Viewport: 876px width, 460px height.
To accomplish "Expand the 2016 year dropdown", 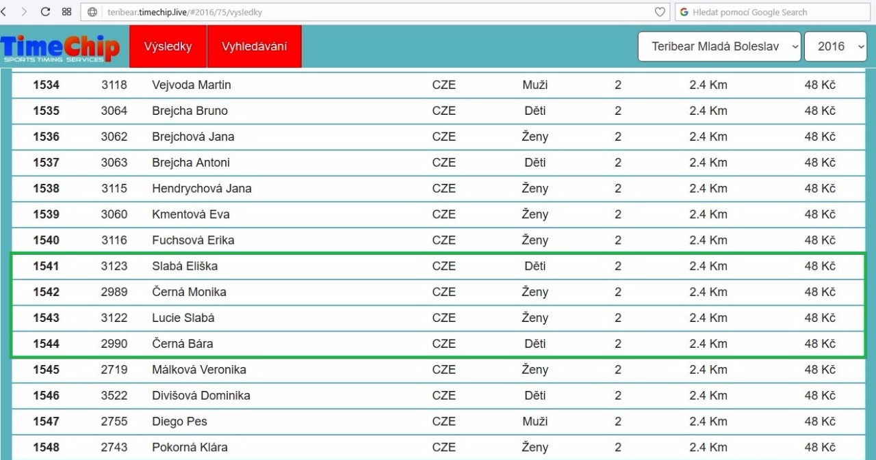I will [x=835, y=46].
